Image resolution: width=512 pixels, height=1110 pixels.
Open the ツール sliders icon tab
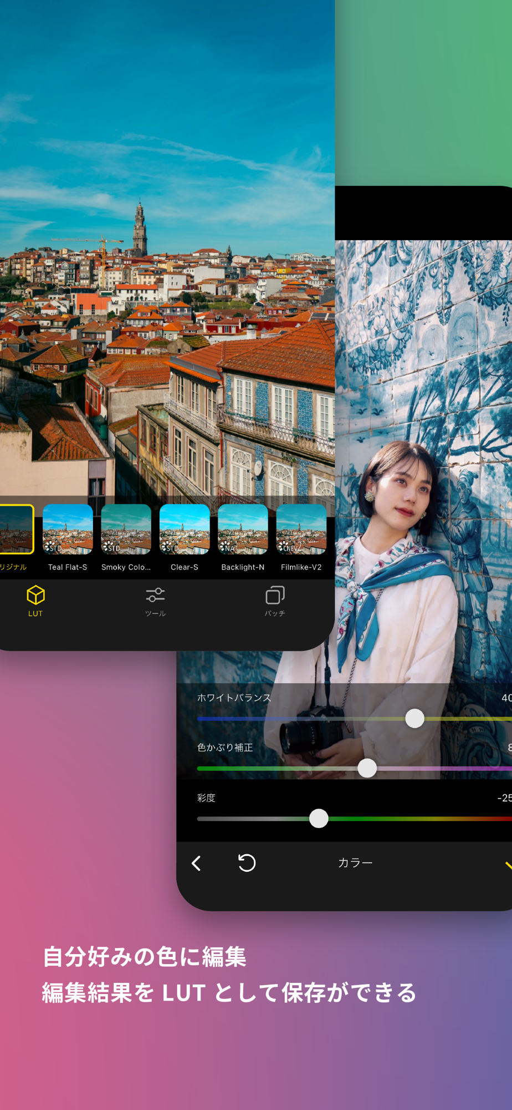(155, 602)
